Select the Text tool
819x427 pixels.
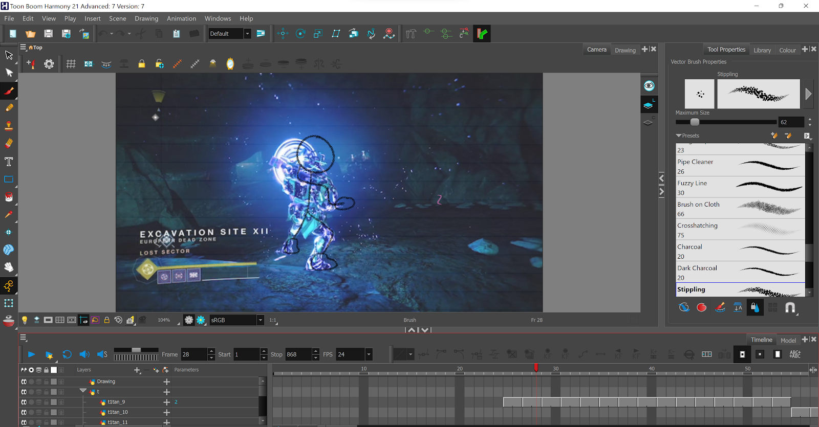[9, 162]
